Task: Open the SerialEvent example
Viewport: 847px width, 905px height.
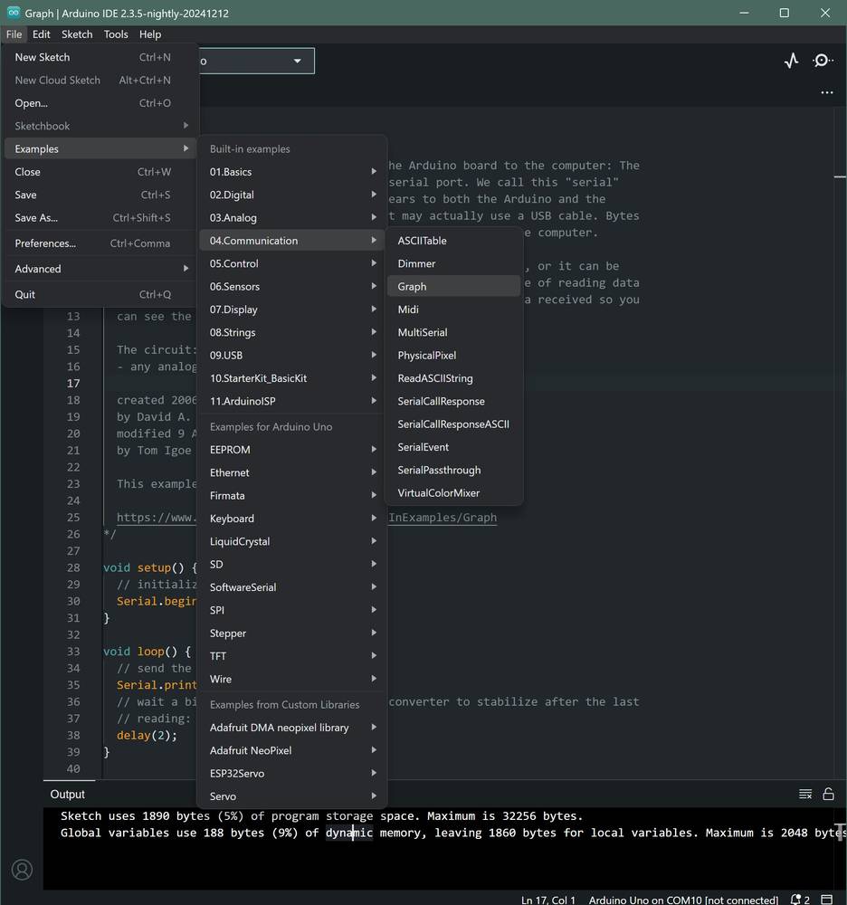Action: 454,447
